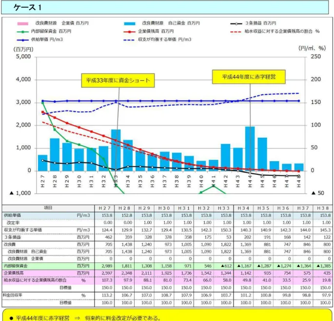
Task: Click the 項目 table header cell
Action: pos(48,208)
